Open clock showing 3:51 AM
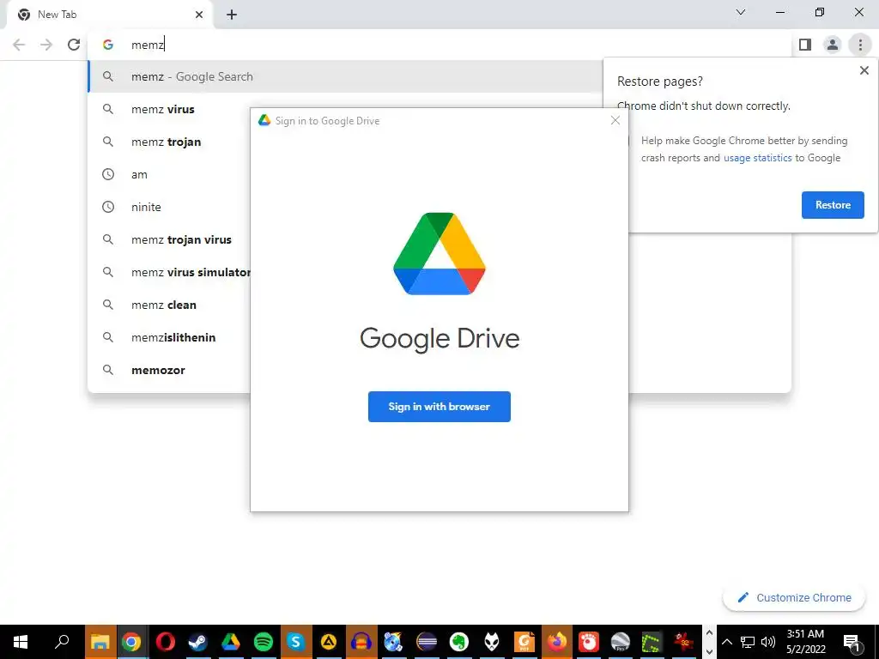 (x=805, y=642)
